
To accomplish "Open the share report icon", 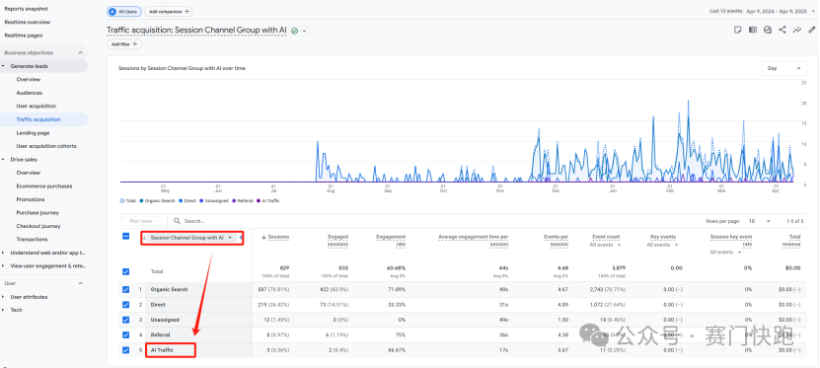I will pos(783,30).
